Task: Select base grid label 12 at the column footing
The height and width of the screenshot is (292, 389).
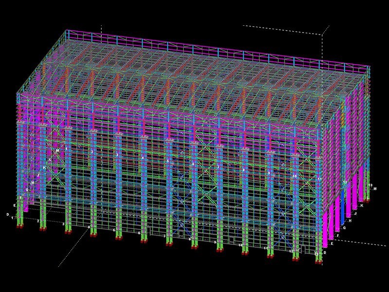Action: (x=291, y=251)
